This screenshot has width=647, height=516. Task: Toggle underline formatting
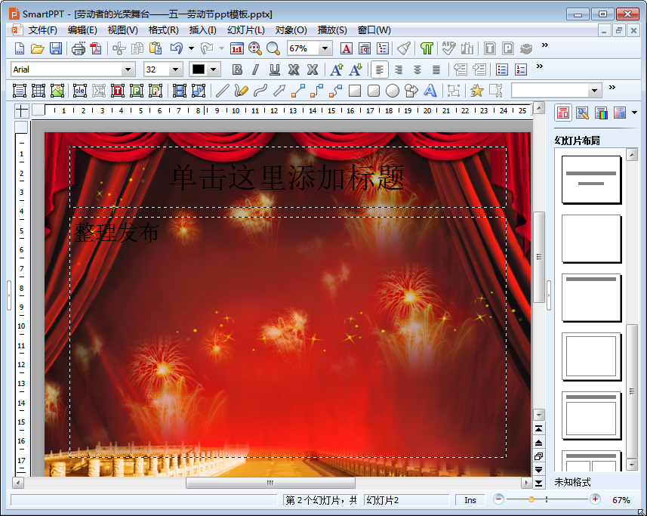275,70
